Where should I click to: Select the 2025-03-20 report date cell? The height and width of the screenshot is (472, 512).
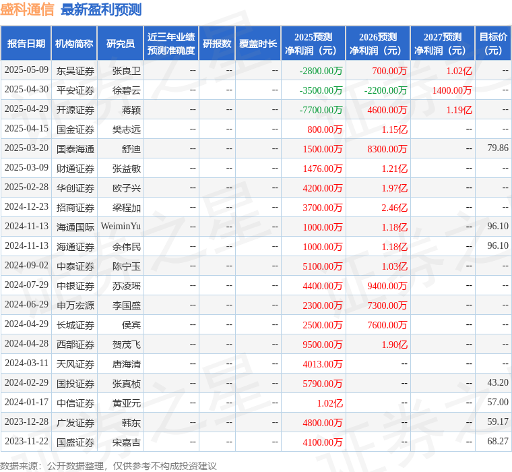(x=26, y=148)
